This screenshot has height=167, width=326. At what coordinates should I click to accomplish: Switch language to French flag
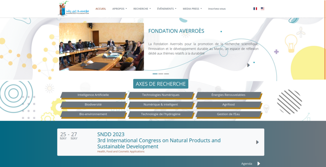pos(255,9)
